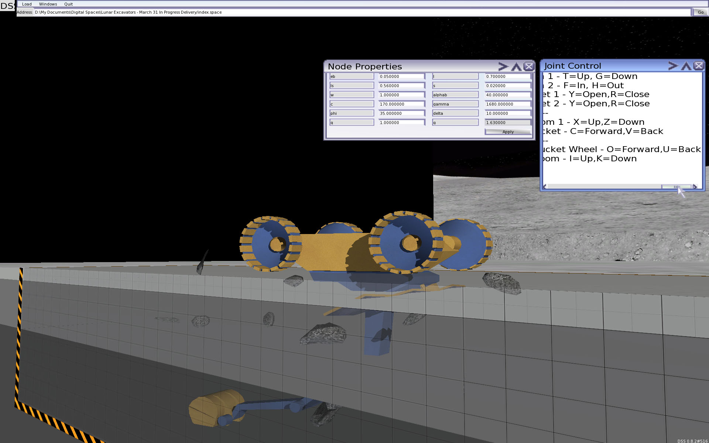Click the delta label box
709x443 pixels.
click(455, 113)
